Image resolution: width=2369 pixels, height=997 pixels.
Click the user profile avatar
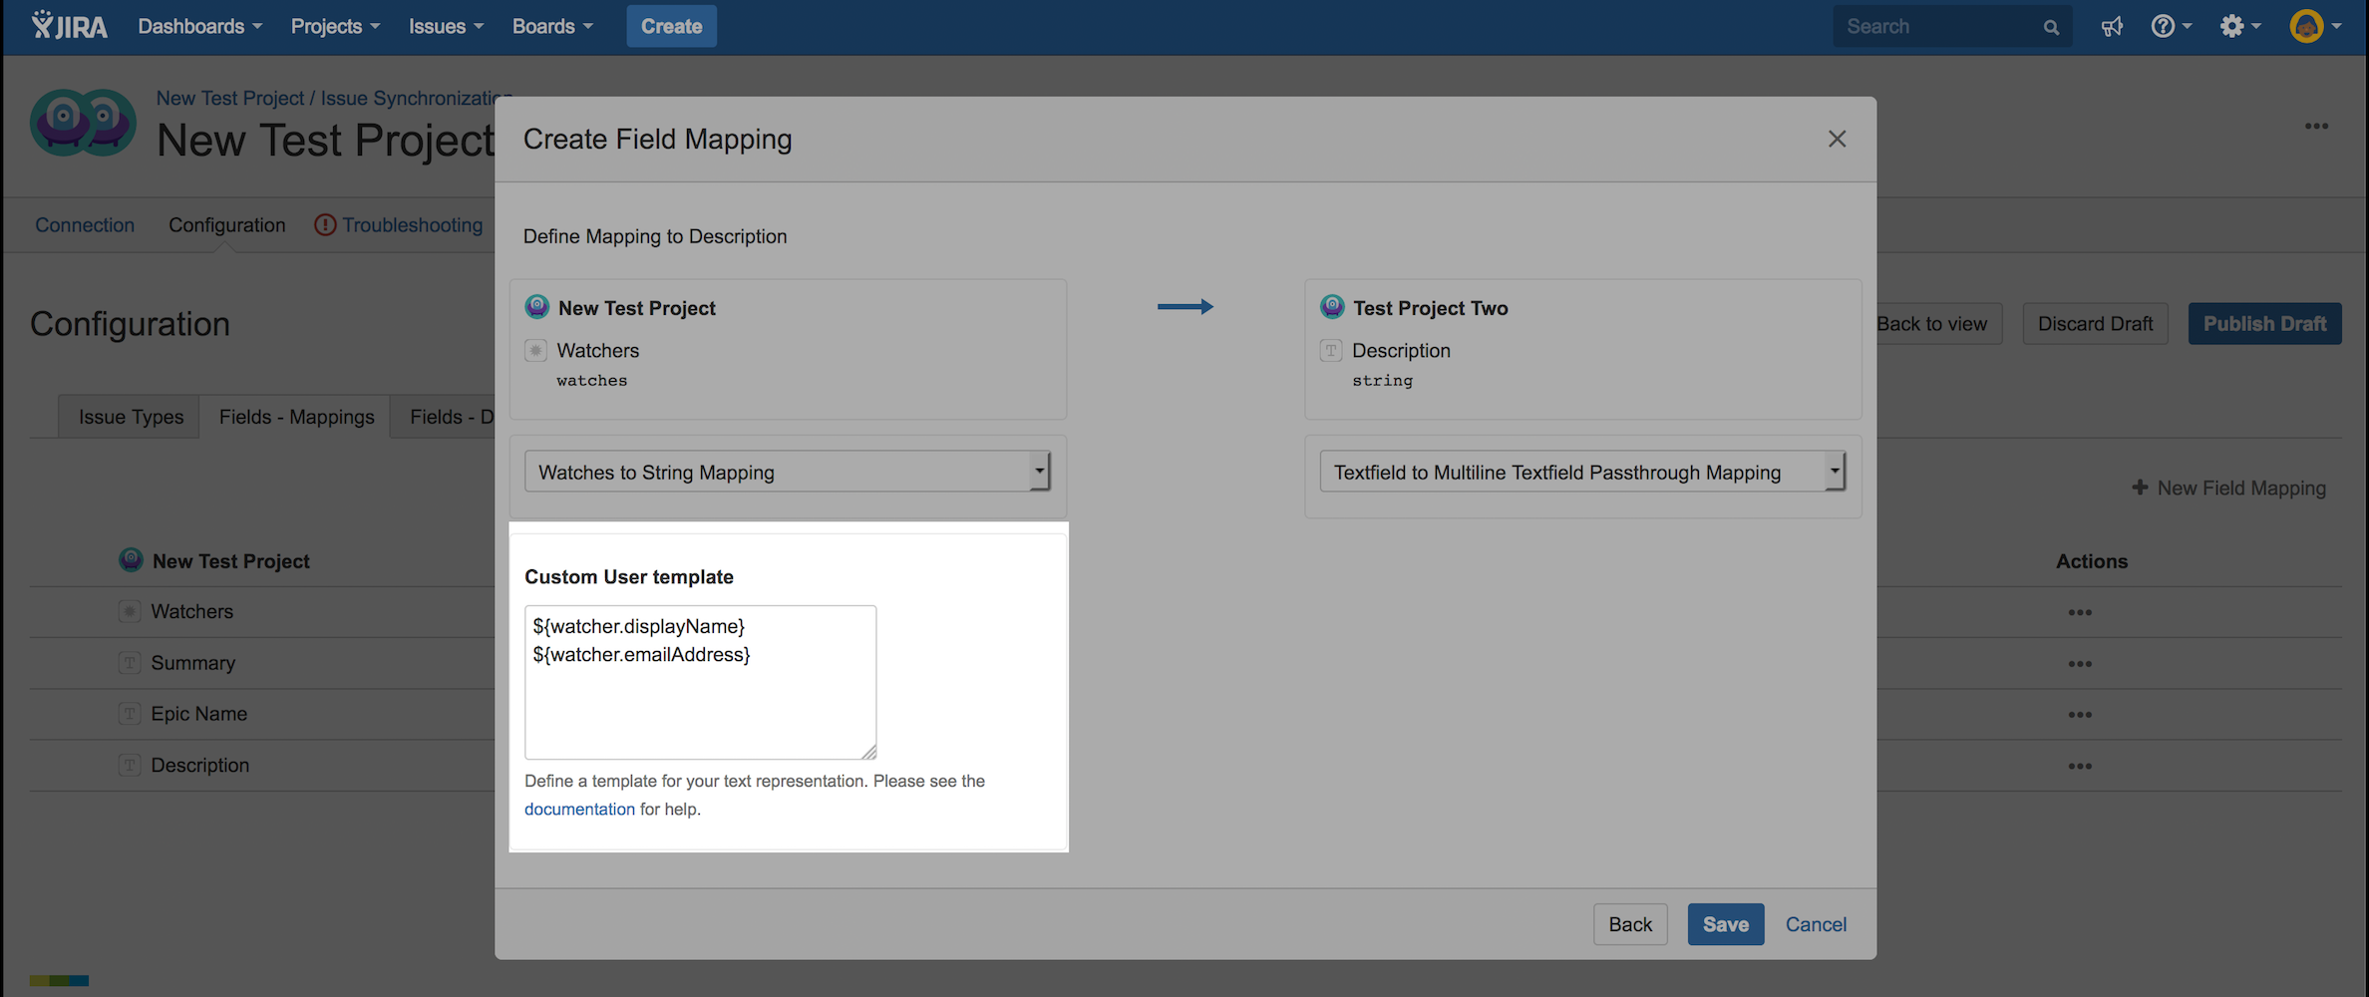[2306, 27]
